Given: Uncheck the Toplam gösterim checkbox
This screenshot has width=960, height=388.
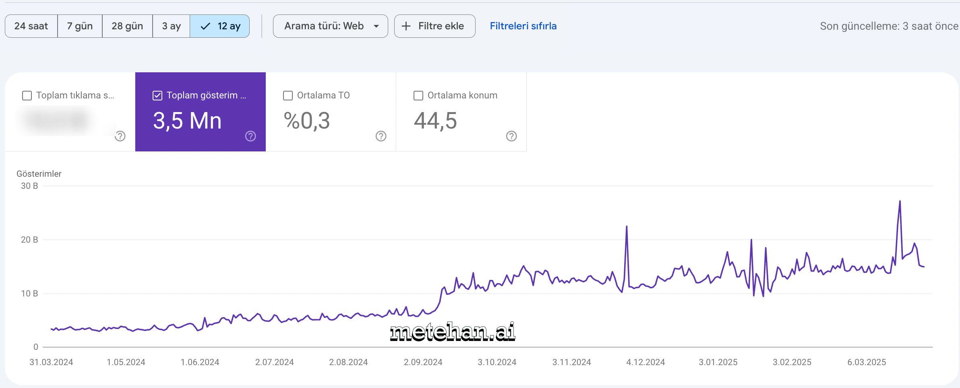Looking at the screenshot, I should [157, 96].
